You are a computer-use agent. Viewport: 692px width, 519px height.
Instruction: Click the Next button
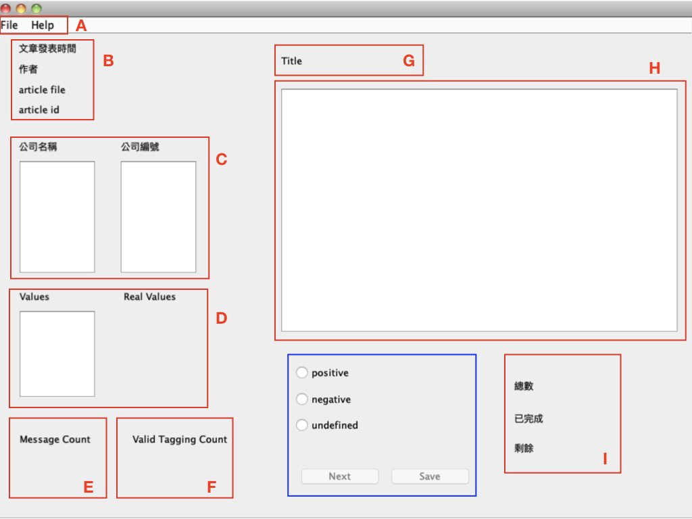pyautogui.click(x=340, y=476)
